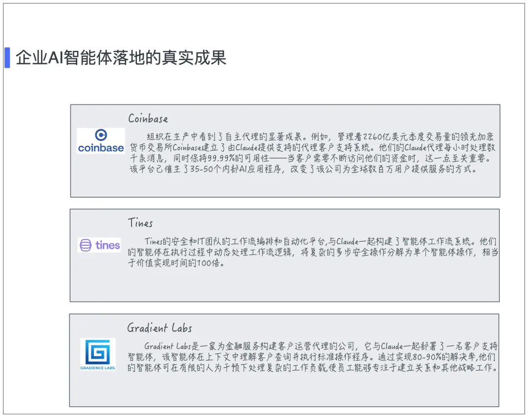Click the tines logo image
The image size is (528, 417).
[99, 245]
